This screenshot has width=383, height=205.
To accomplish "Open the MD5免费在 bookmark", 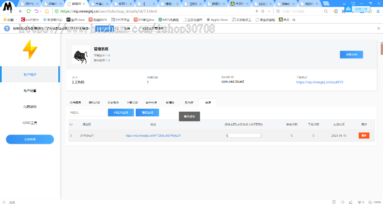I will (169, 20).
